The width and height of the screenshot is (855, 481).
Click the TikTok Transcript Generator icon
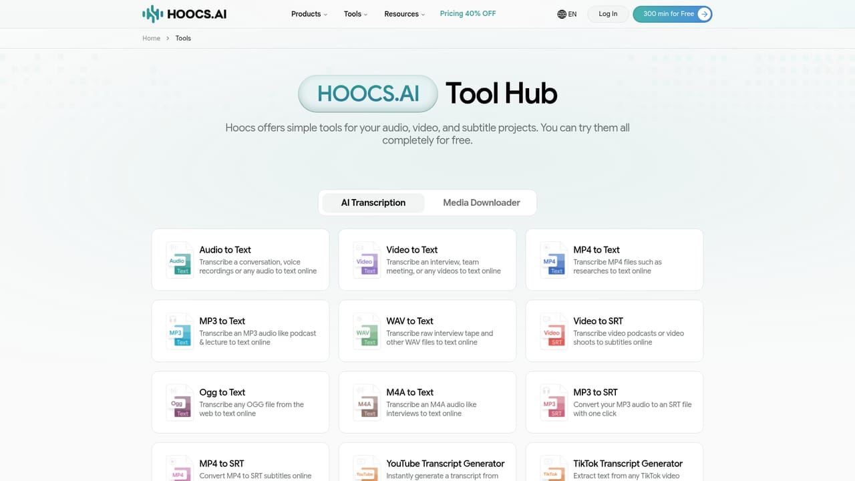tap(552, 469)
